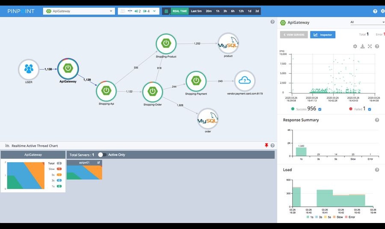Open the calendar date picker icon

coord(166,11)
